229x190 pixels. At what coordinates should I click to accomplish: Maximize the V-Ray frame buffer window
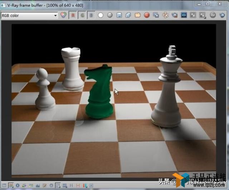pos(208,4)
